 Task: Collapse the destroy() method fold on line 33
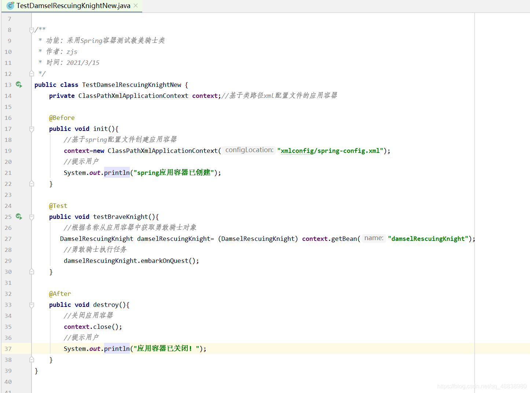(x=32, y=305)
